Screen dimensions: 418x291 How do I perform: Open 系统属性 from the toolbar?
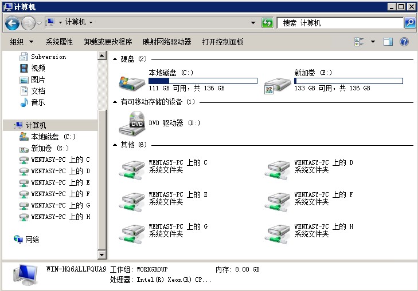[59, 42]
